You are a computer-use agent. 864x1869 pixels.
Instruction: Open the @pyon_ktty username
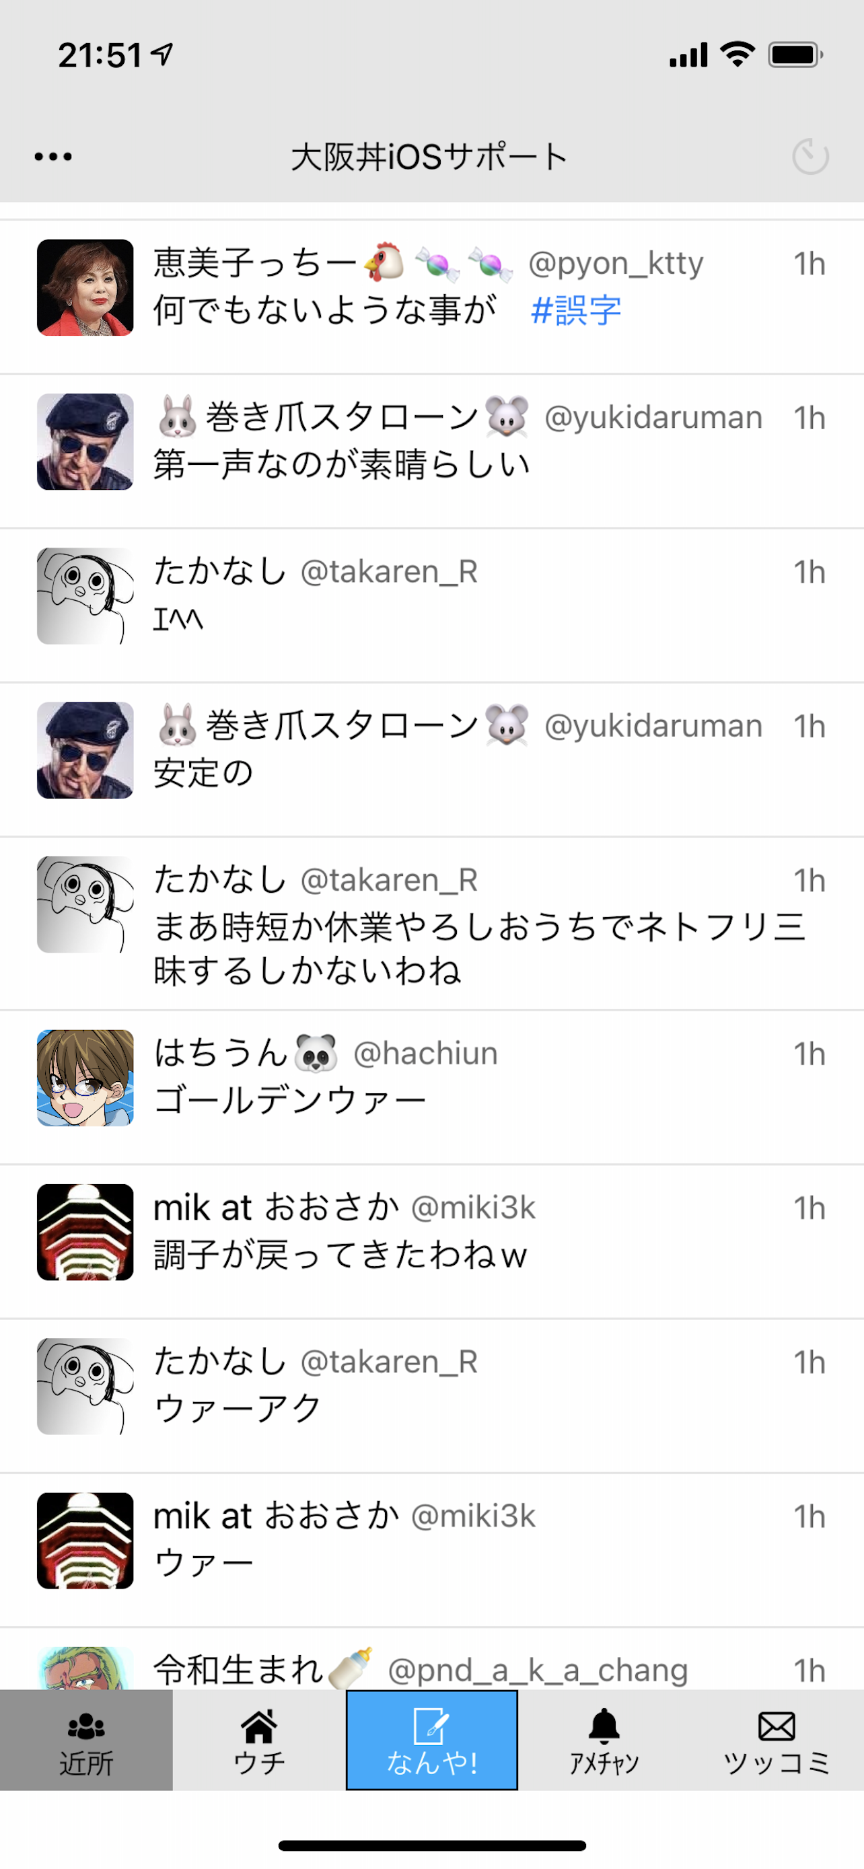[x=616, y=263]
